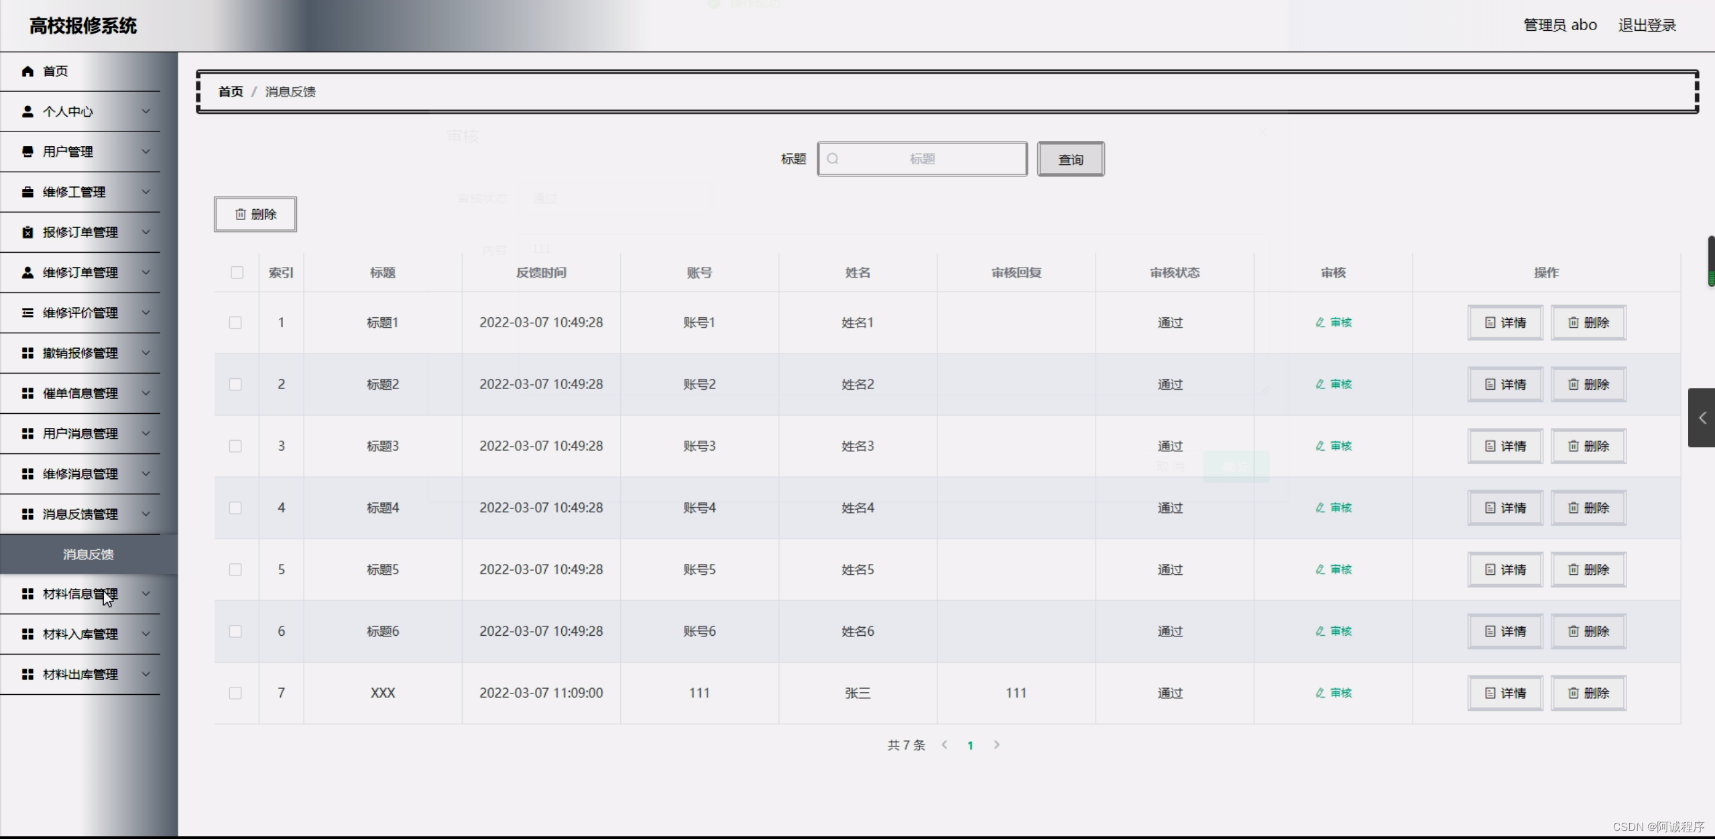Open the 消息反馈 submenu item
Image resolution: width=1715 pixels, height=839 pixels.
pyautogui.click(x=88, y=554)
